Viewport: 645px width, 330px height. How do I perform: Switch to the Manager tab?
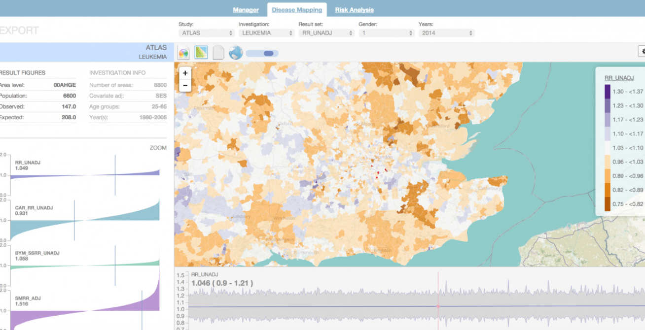click(246, 10)
